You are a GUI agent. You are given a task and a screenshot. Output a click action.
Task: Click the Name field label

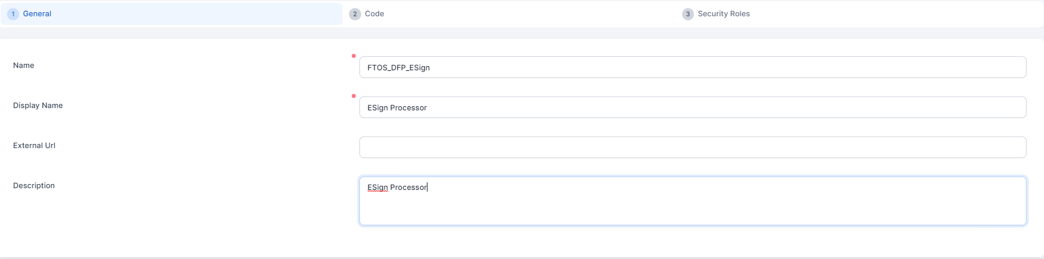(24, 66)
